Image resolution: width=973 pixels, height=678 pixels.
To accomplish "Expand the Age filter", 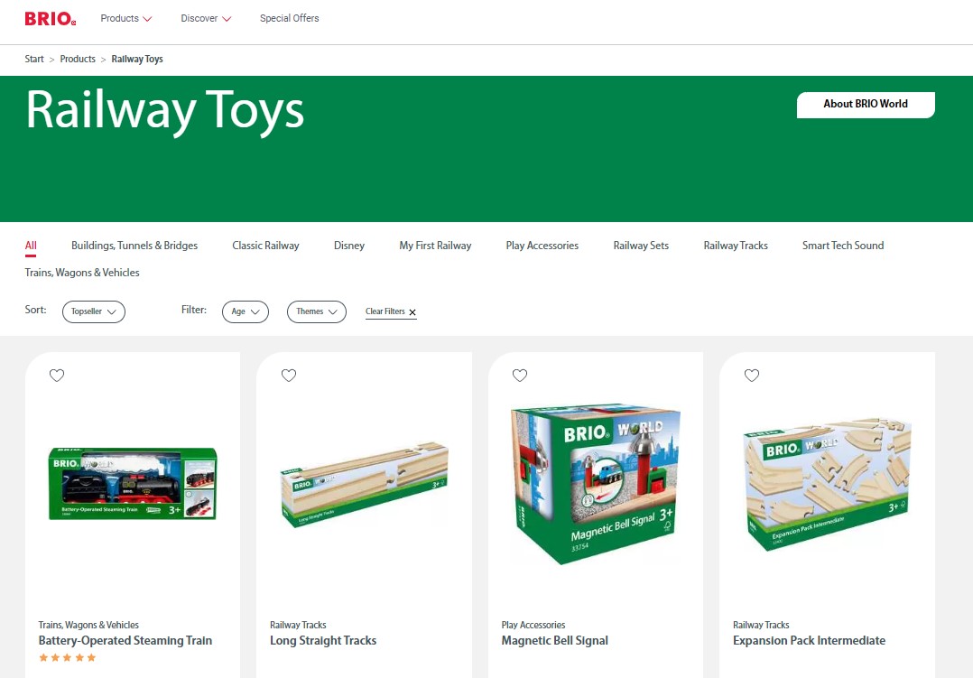I will 246,311.
